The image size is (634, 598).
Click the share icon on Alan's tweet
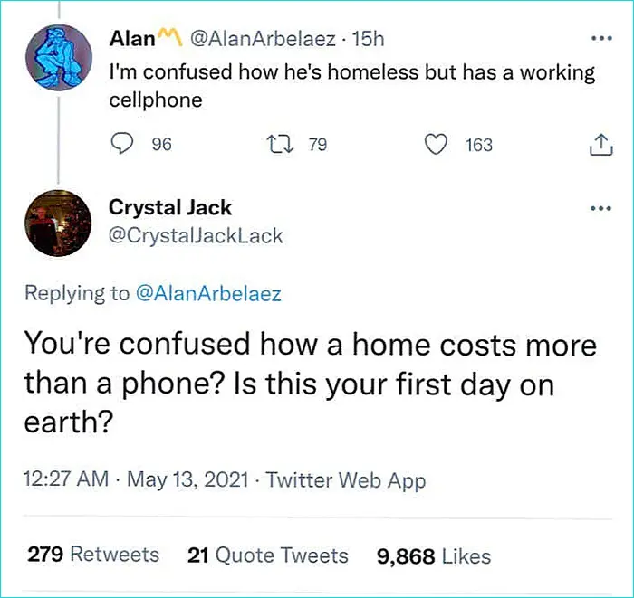coord(600,145)
